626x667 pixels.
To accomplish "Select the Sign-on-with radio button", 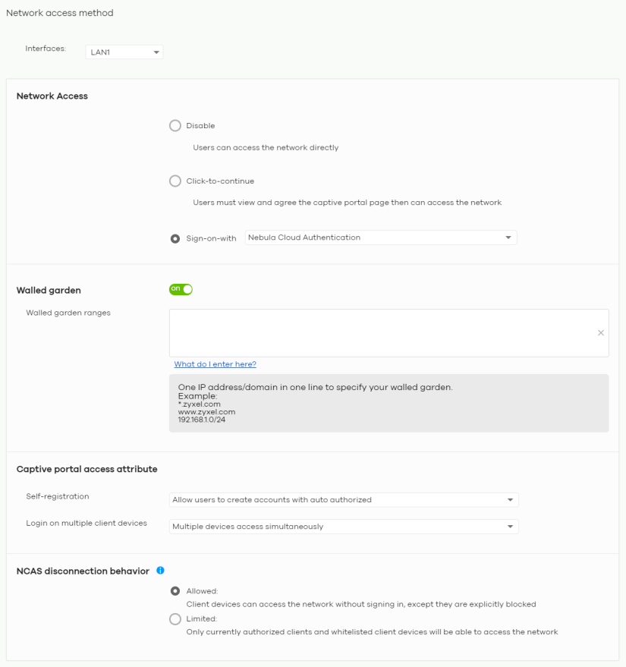I will coord(175,238).
